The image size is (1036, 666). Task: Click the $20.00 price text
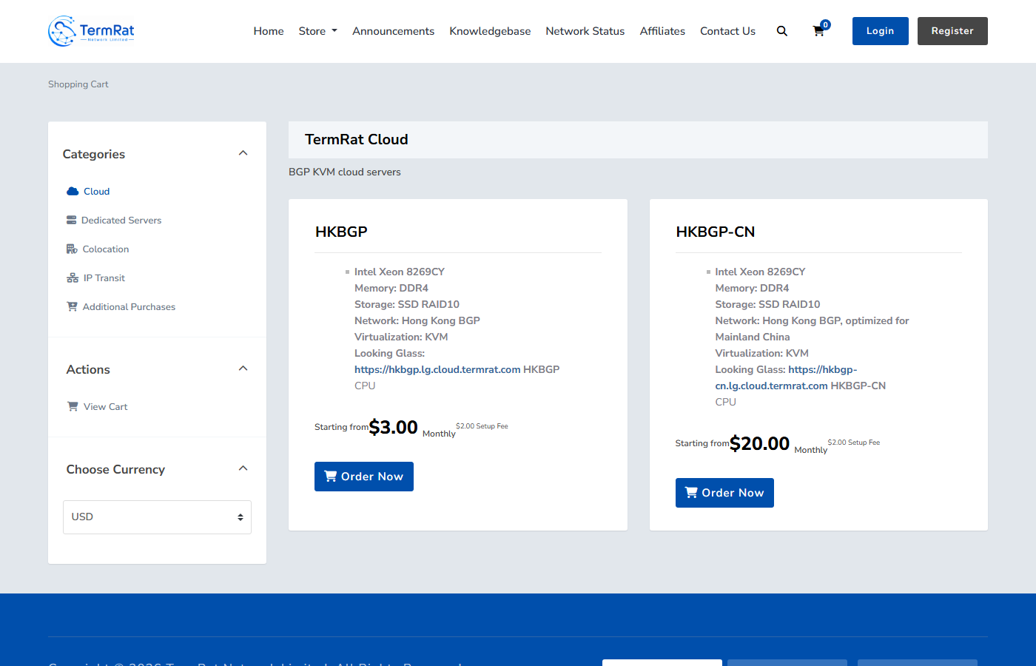pyautogui.click(x=760, y=443)
